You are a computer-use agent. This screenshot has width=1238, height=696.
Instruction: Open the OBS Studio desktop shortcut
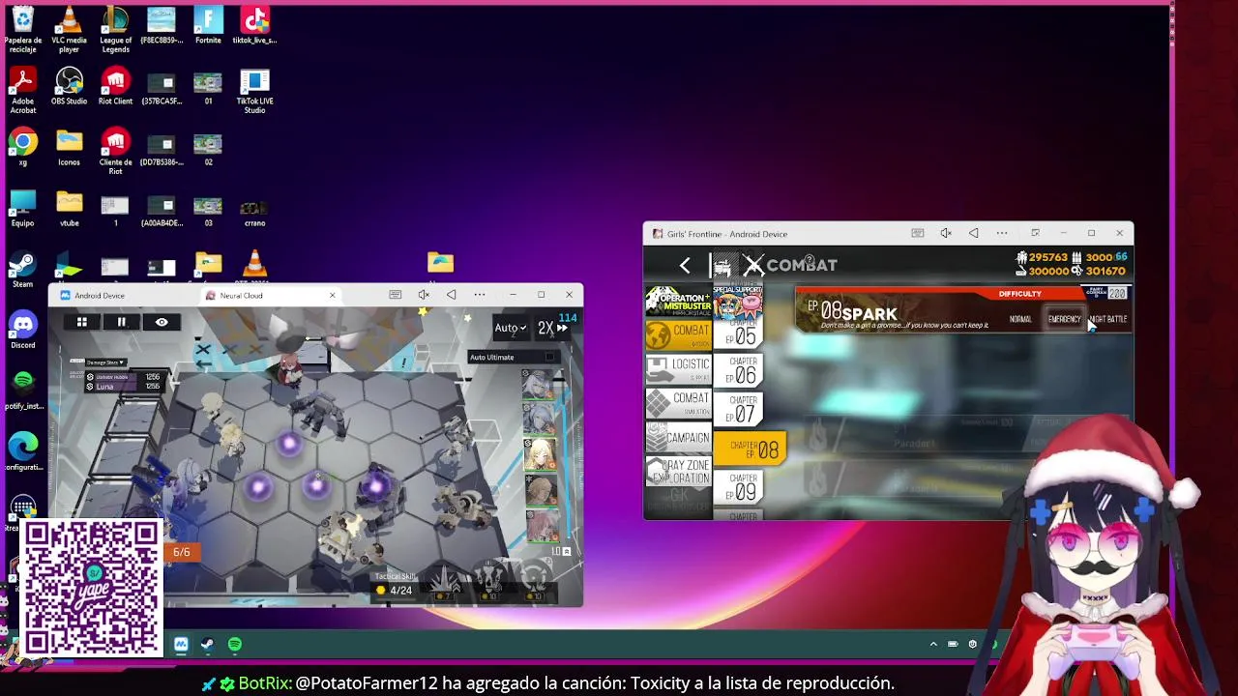tap(69, 86)
